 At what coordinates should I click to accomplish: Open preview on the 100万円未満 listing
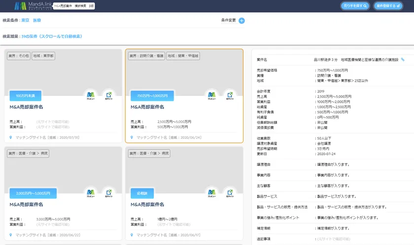90,95
